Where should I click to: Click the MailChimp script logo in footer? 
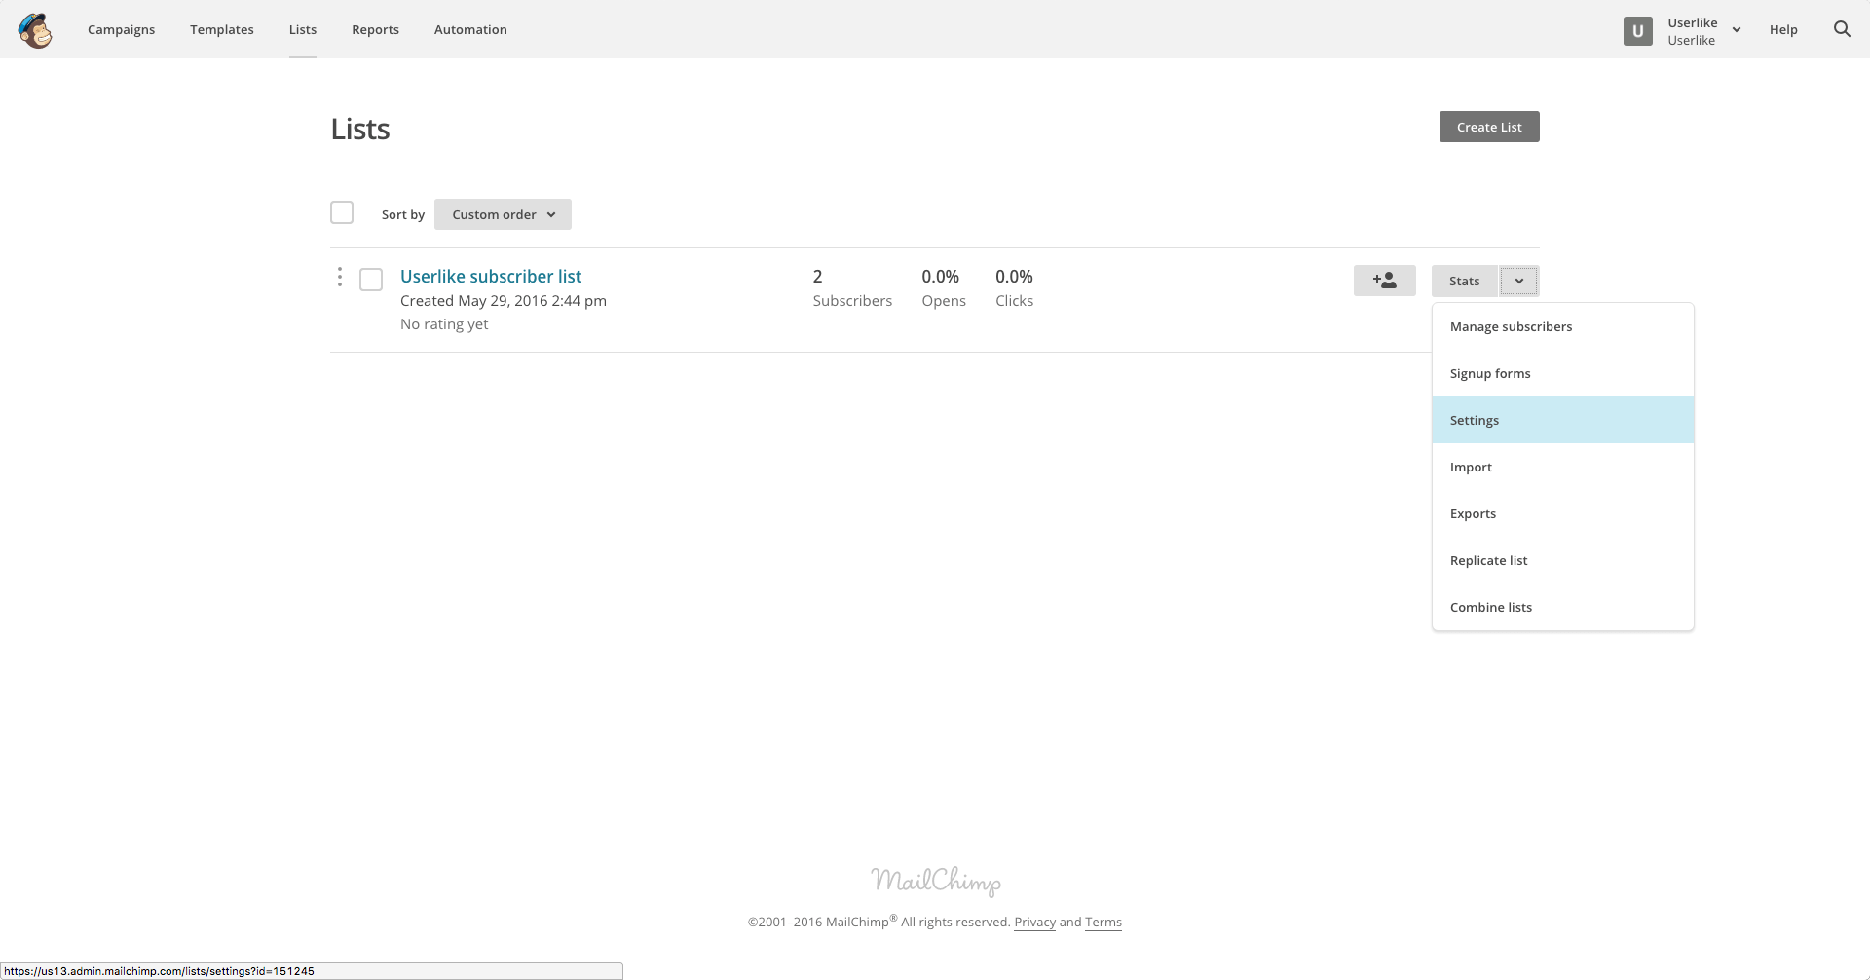coord(935,881)
